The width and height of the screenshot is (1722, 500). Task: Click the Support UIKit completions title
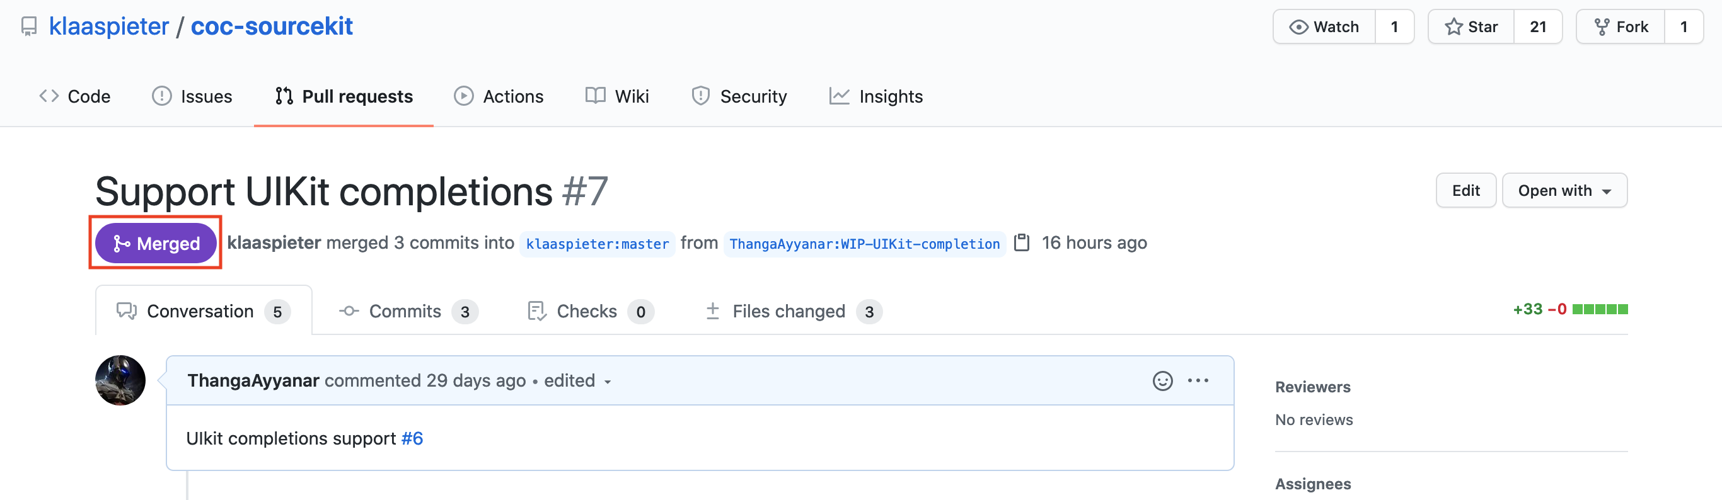pyautogui.click(x=323, y=191)
